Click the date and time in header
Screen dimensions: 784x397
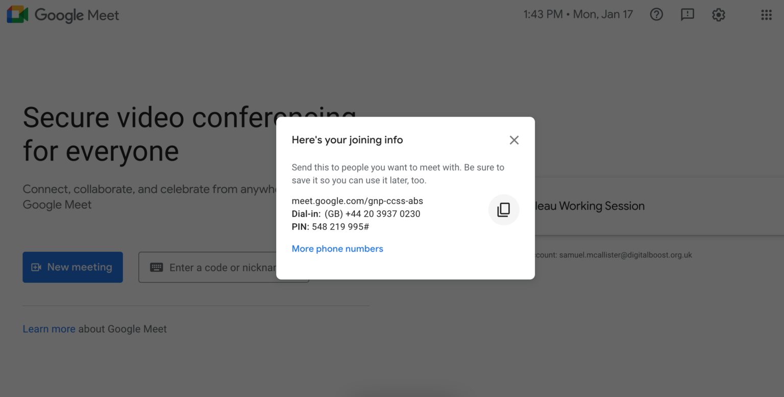point(578,15)
